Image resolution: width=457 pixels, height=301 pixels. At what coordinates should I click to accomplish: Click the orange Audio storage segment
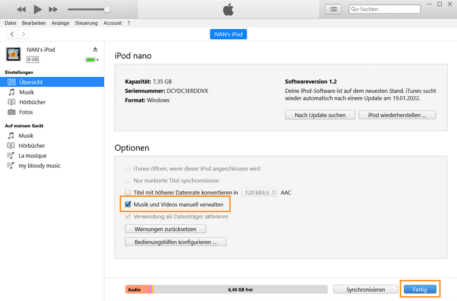click(x=137, y=289)
